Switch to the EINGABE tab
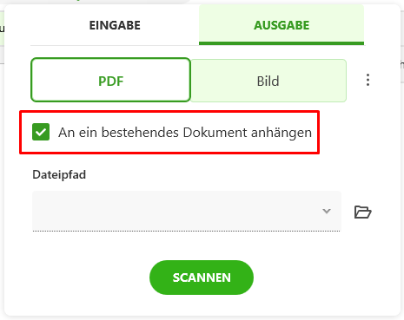The width and height of the screenshot is (404, 320). pos(115,25)
